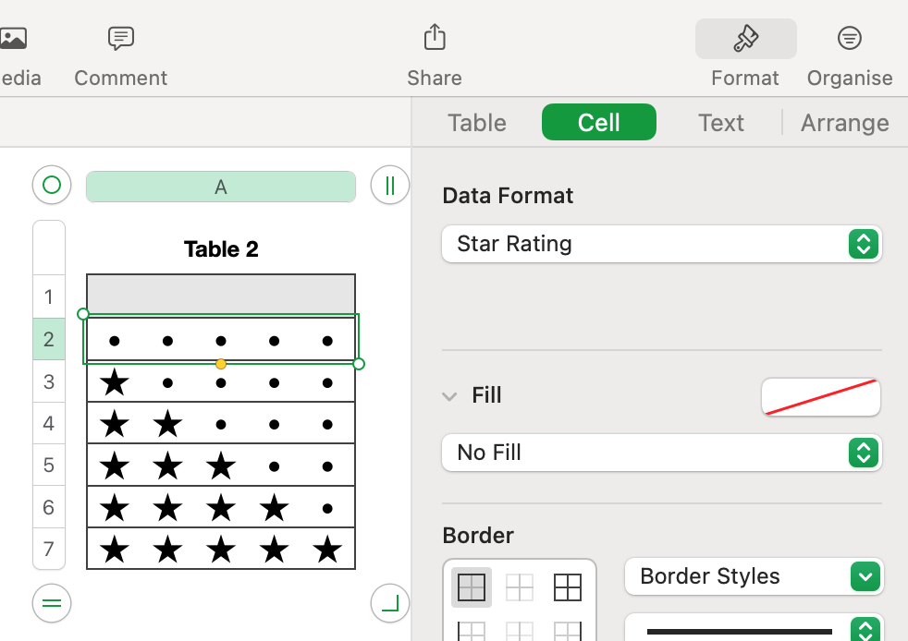Toggle the Format paintbrush sidebar
The height and width of the screenshot is (641, 908).
[745, 39]
